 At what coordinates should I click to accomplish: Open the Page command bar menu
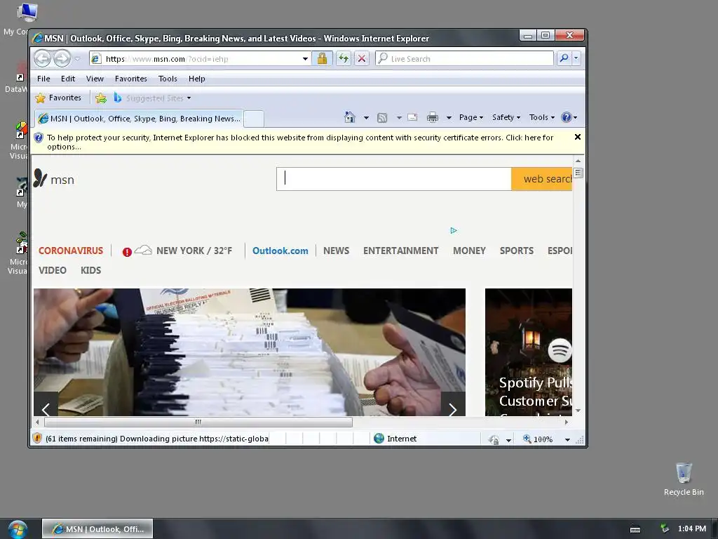(x=471, y=117)
